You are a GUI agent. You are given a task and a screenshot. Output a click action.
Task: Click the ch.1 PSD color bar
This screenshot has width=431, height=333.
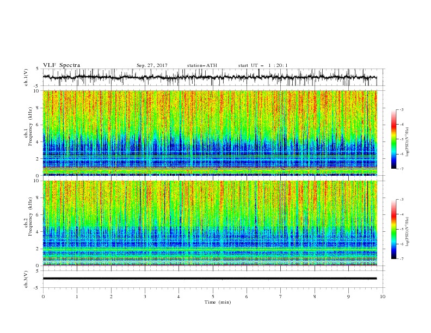pos(393,139)
